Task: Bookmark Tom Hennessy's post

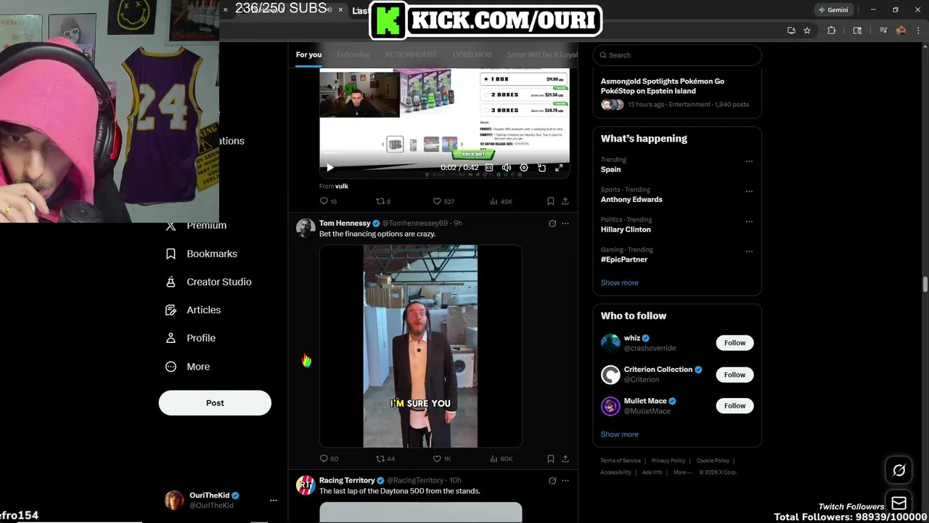Action: pyautogui.click(x=550, y=458)
